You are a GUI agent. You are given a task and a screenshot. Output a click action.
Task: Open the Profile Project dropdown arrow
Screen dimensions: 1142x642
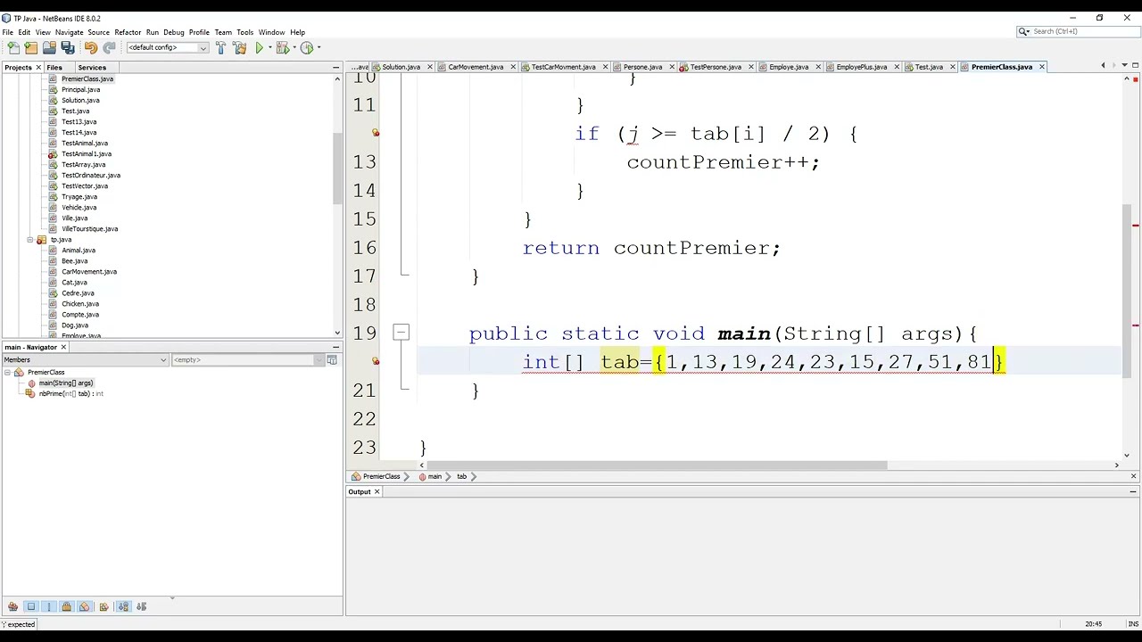point(318,48)
